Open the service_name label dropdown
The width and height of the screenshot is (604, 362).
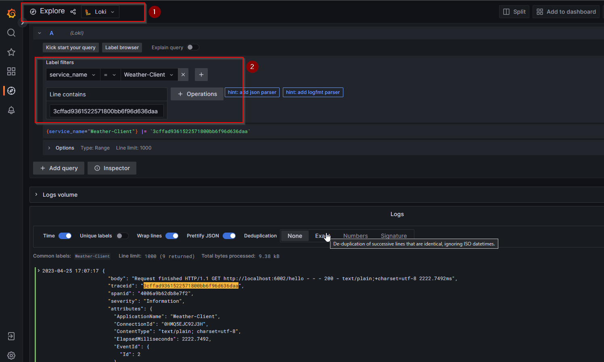click(x=73, y=75)
